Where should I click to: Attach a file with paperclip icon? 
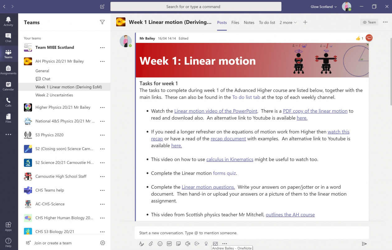(x=151, y=244)
